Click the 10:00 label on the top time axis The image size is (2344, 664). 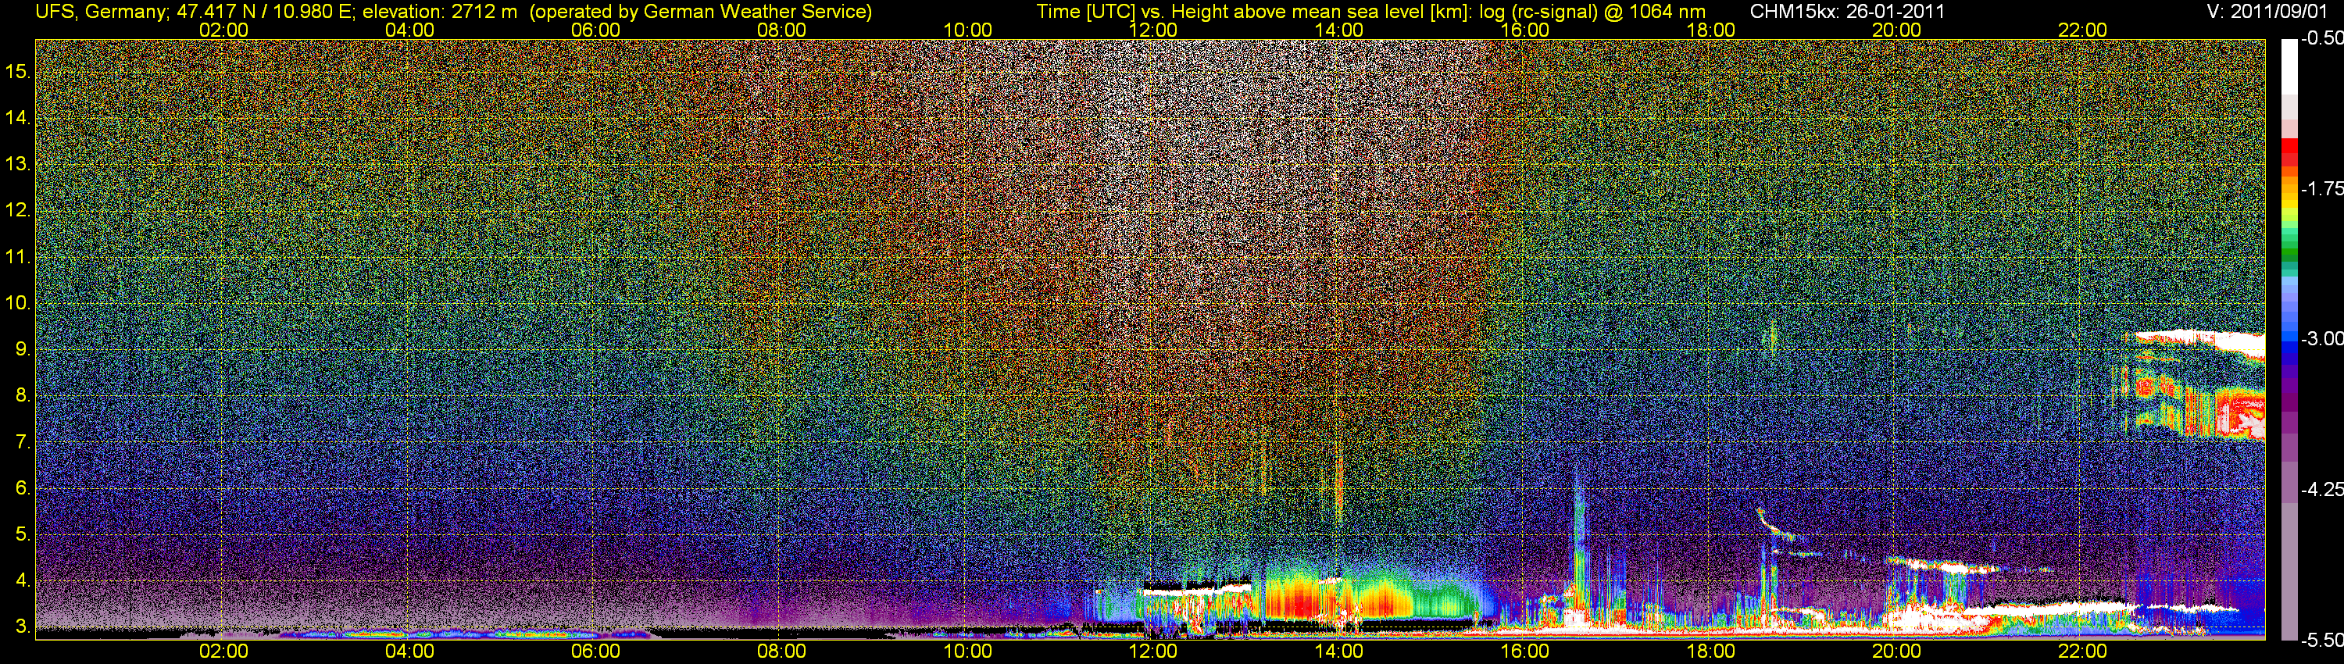(x=967, y=30)
